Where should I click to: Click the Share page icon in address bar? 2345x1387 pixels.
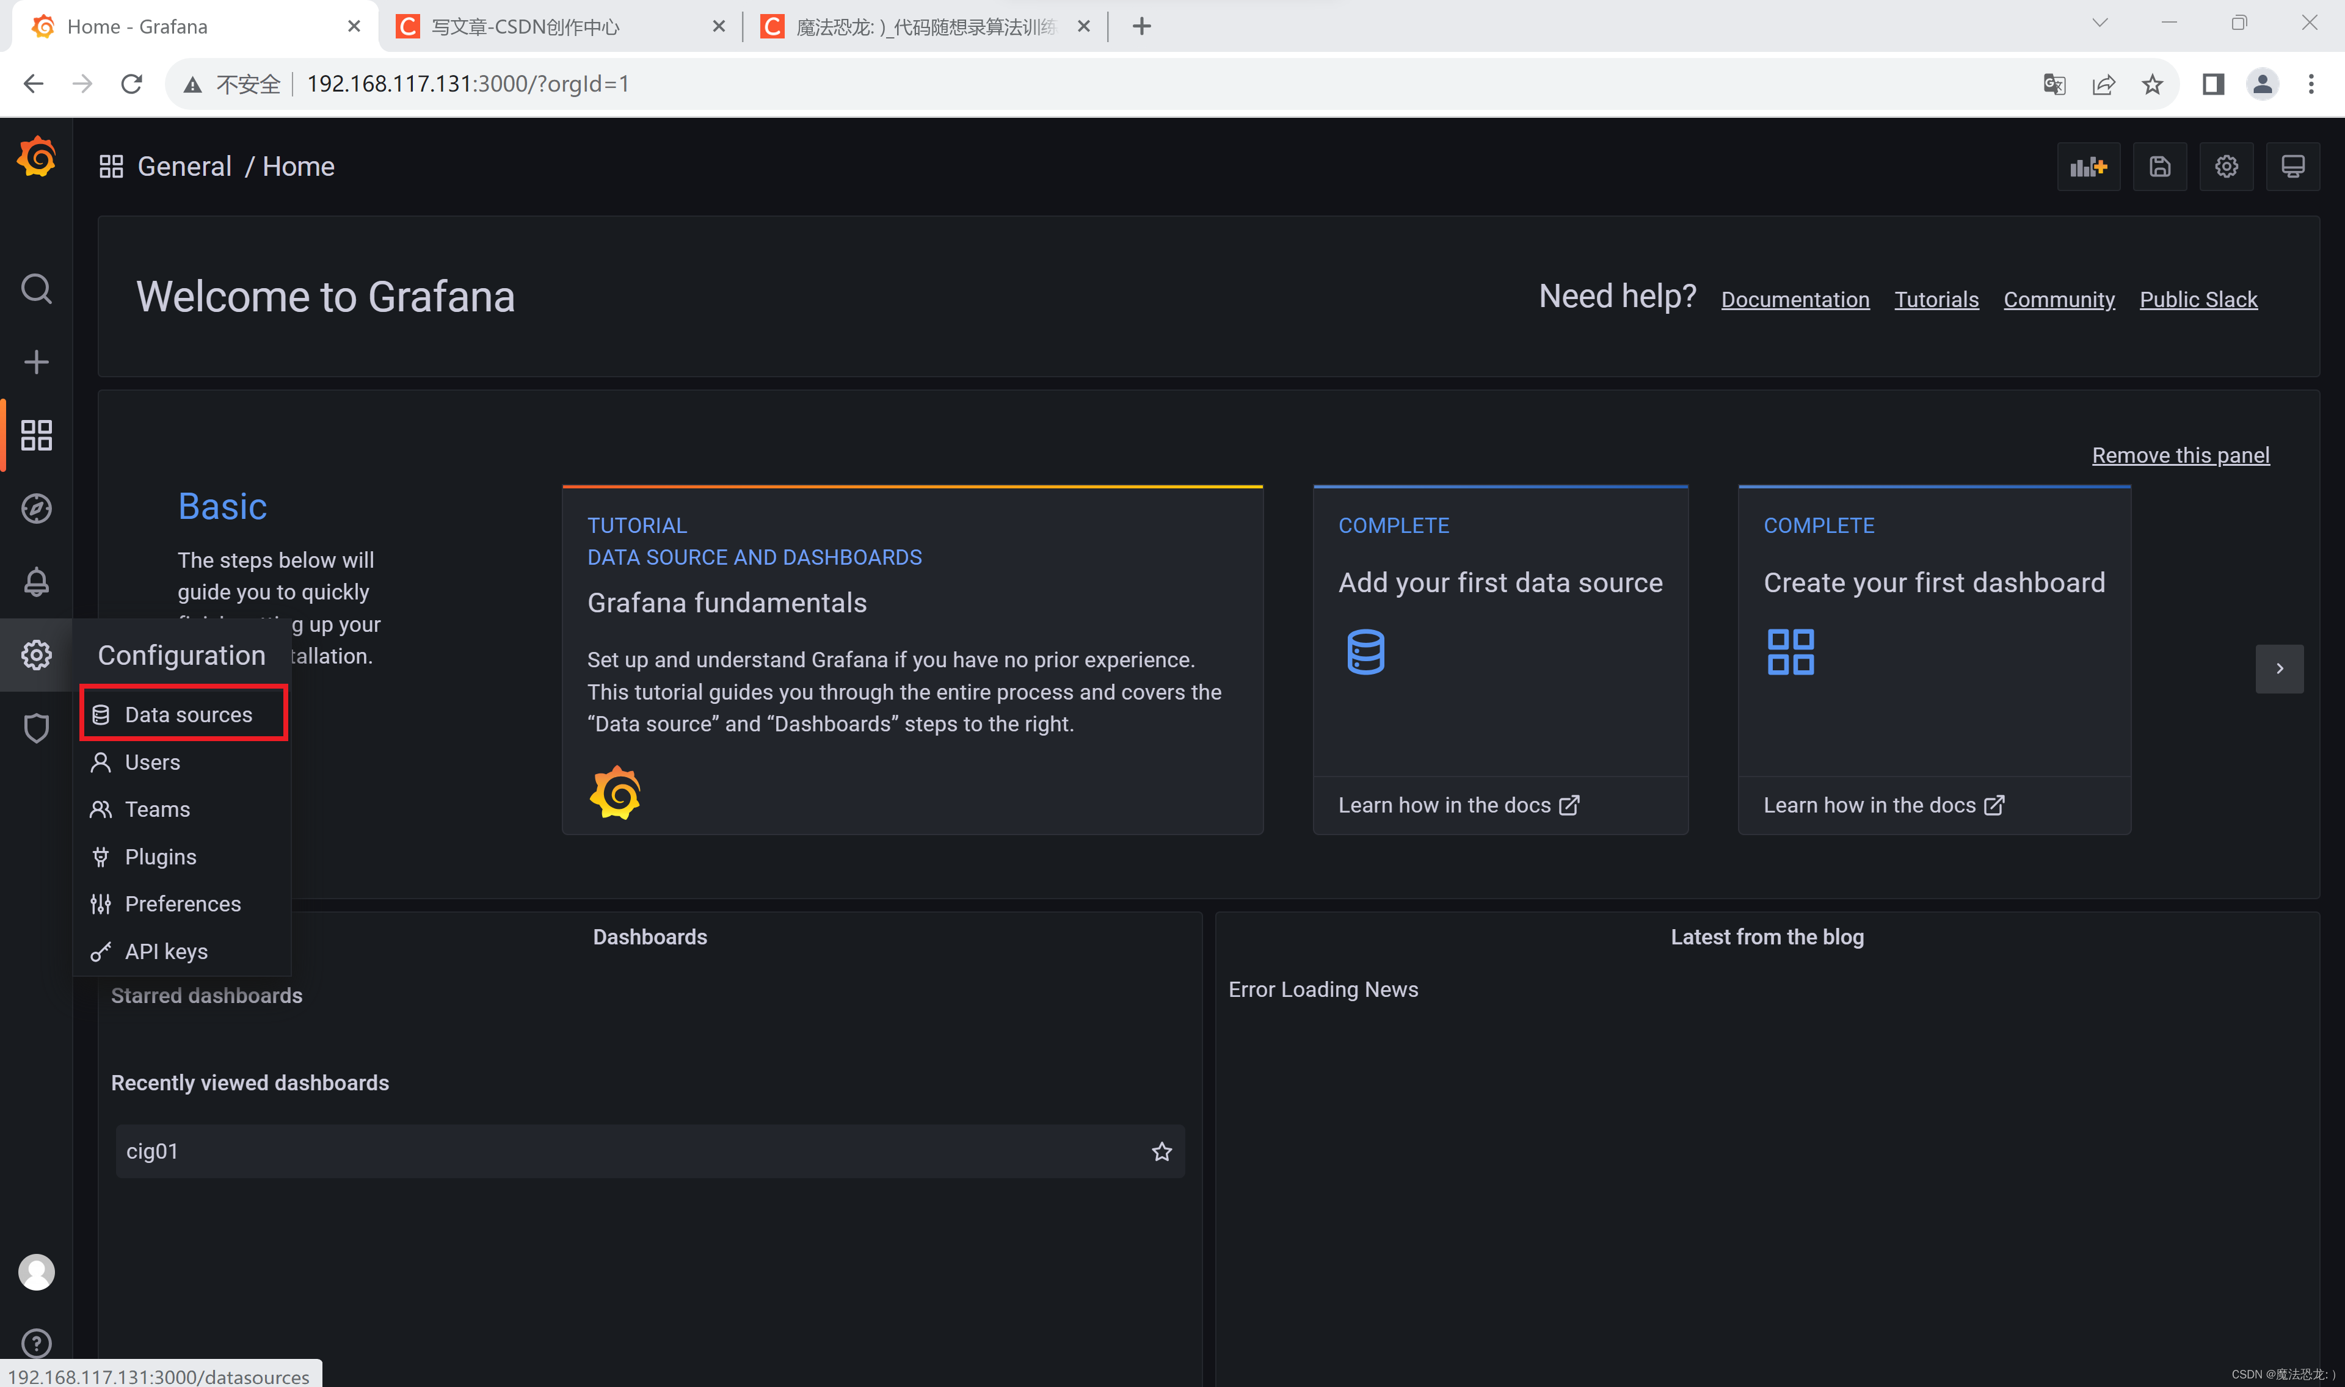pyautogui.click(x=2103, y=84)
